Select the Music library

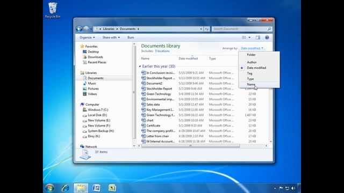pos(92,84)
